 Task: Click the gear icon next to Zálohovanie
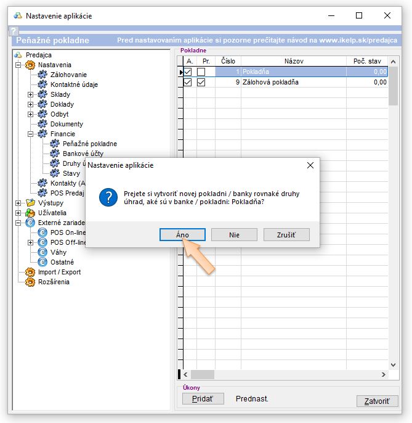point(42,75)
